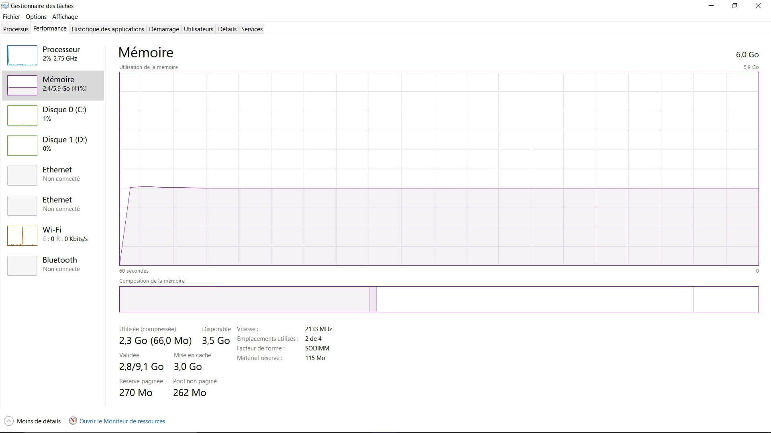Screen dimensions: 771x433
Task: Select the Disque 0 (C:) graph thumbnail
Action: coord(22,115)
